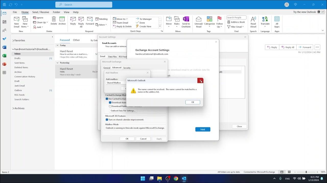Image resolution: width=327 pixels, height=183 pixels.
Task: Open the Calendar view in the sidebar
Action: point(4,22)
